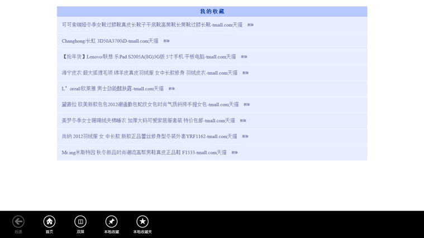
Task: Open the 首页 home button
Action: pyautogui.click(x=49, y=221)
